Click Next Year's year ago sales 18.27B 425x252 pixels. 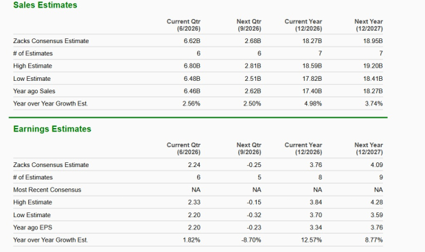[373, 91]
